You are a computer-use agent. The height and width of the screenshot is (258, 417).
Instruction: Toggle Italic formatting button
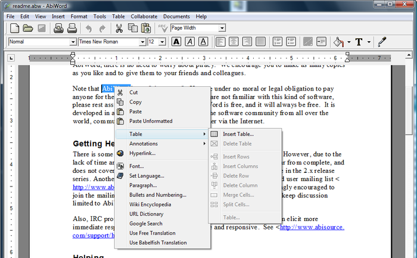coord(189,42)
